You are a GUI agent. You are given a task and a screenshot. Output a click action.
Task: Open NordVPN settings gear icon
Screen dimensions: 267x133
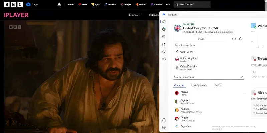tap(164, 127)
